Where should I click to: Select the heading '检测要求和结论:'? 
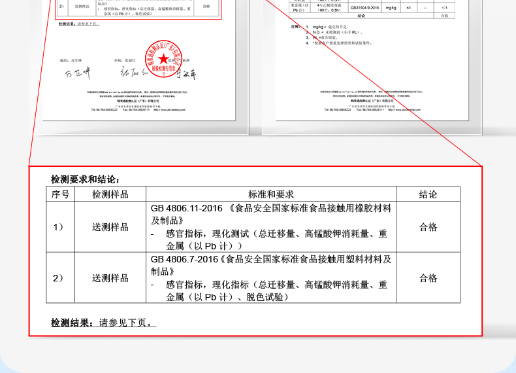pyautogui.click(x=85, y=179)
